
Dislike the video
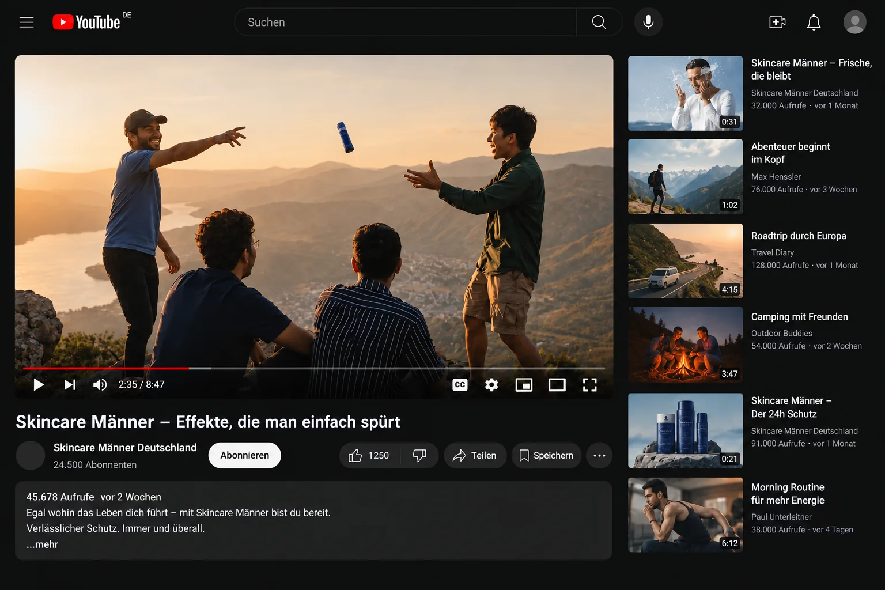tap(419, 455)
